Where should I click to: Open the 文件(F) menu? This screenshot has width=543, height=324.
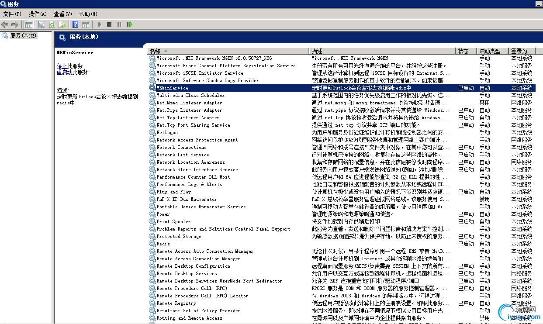tap(12, 14)
